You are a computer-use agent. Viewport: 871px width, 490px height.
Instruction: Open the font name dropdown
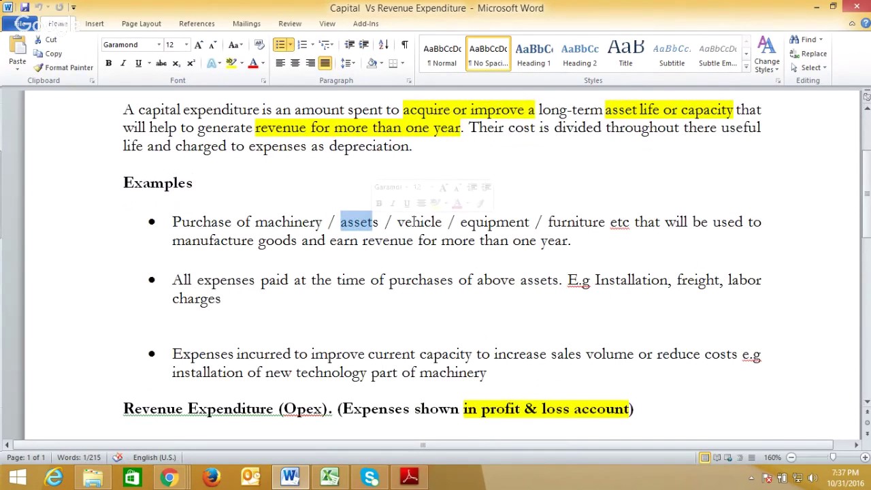coord(159,45)
